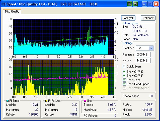
Task: Click the Jitter maximum 12.7 %
Action: pyautogui.click(x=112, y=110)
